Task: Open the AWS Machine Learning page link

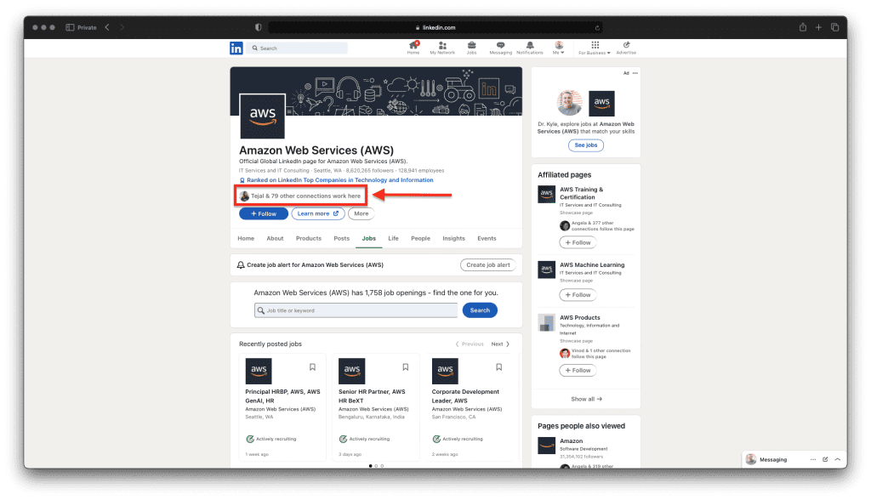Action: 592,265
